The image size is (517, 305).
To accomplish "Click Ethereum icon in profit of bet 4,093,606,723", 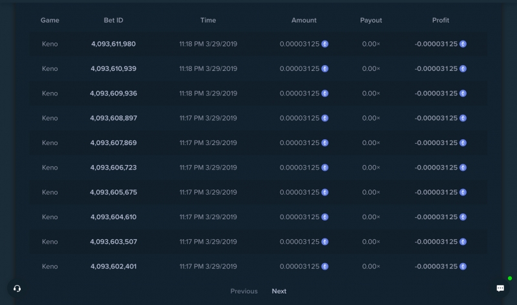I will tap(463, 168).
